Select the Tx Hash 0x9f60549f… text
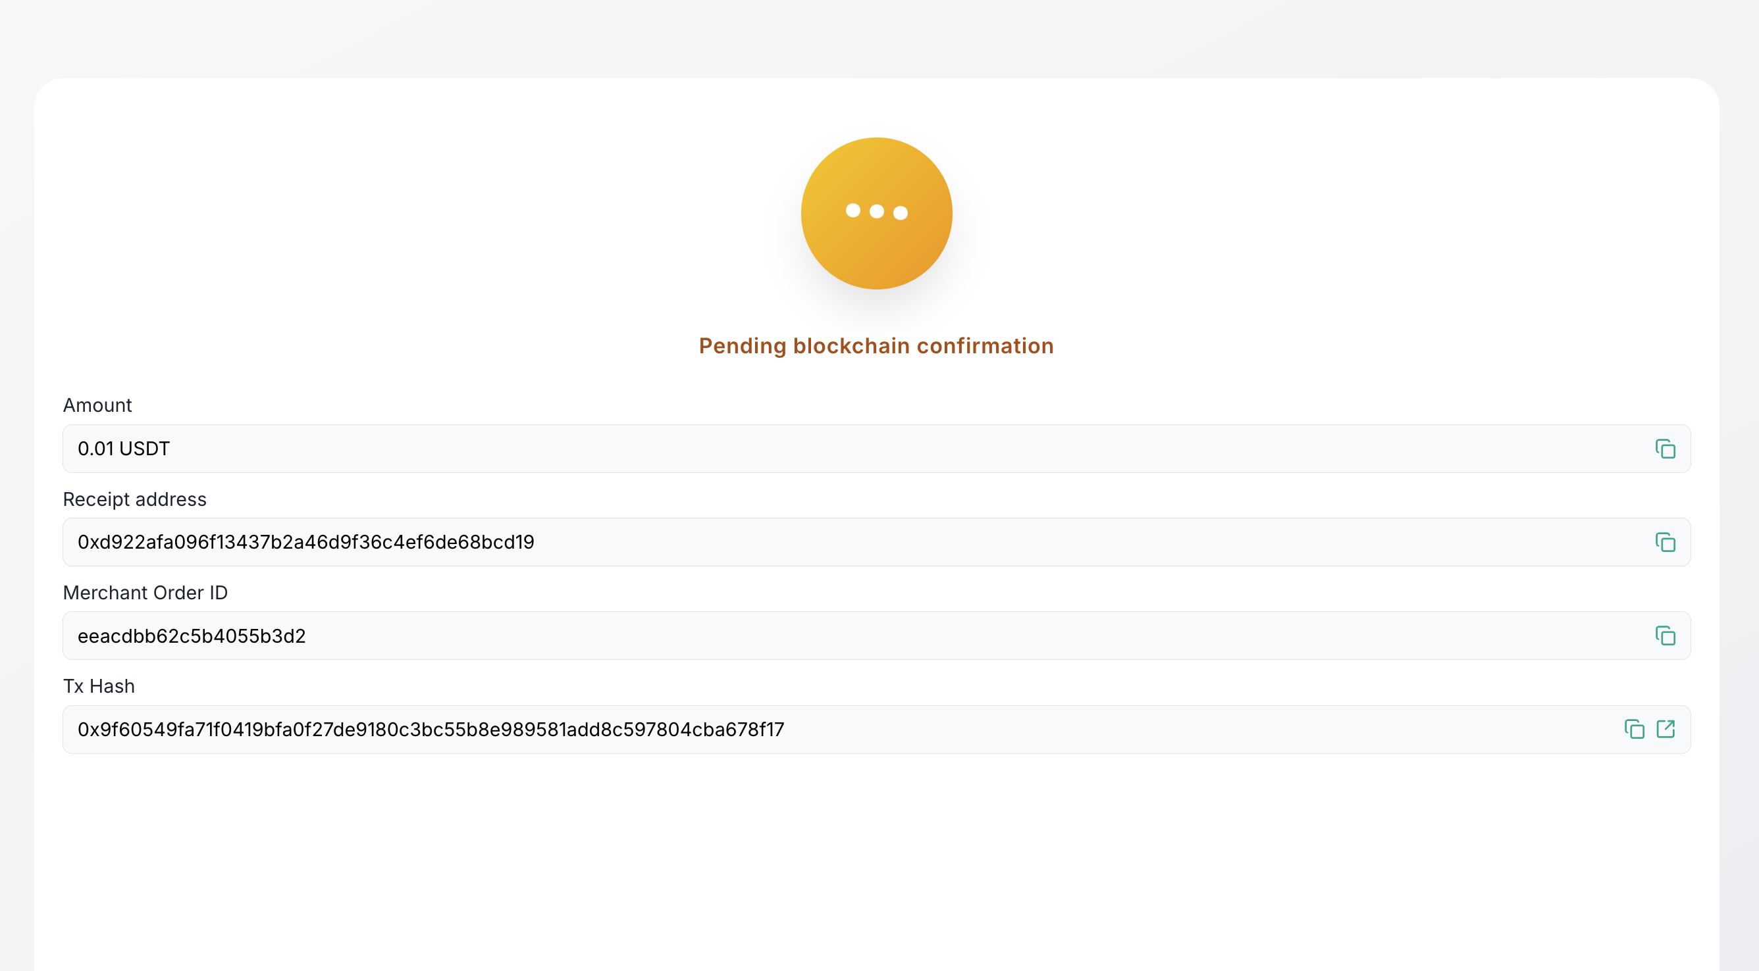 coord(431,730)
